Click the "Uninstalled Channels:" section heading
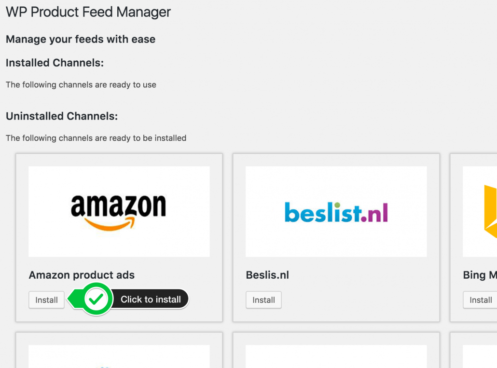The height and width of the screenshot is (368, 497). tap(62, 116)
